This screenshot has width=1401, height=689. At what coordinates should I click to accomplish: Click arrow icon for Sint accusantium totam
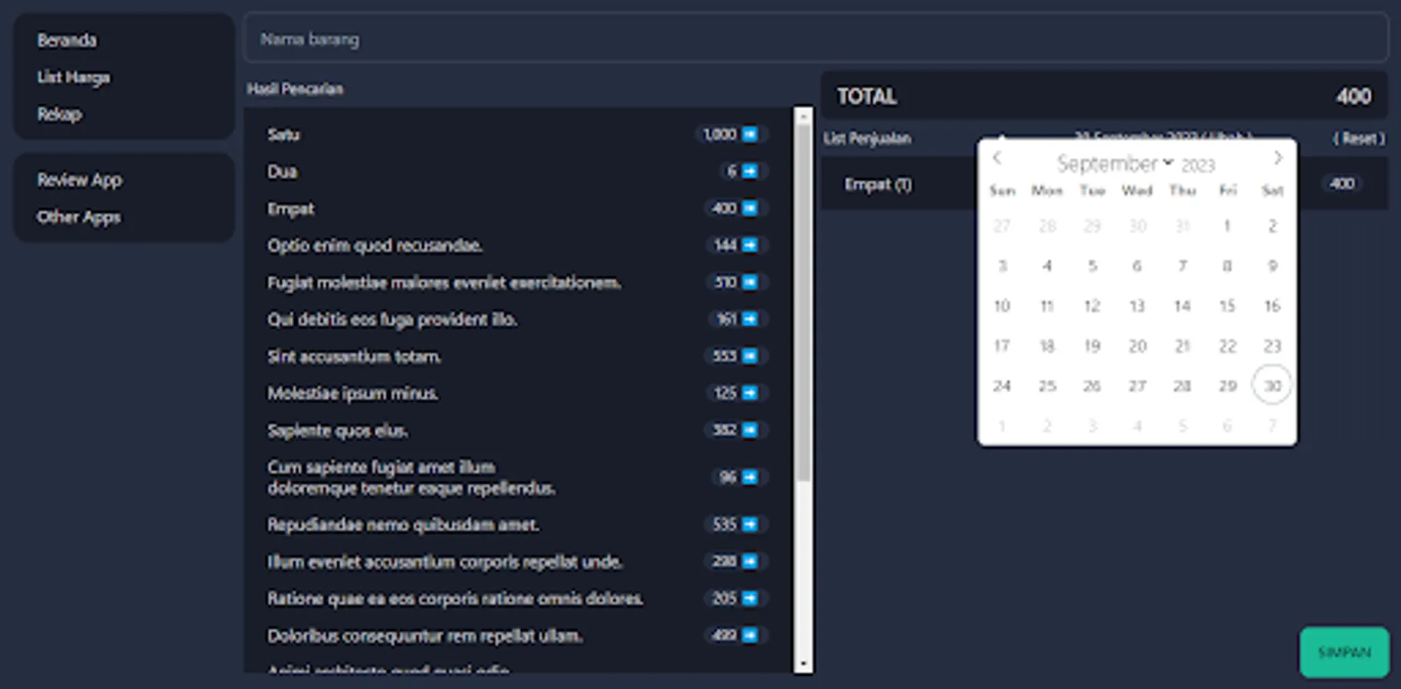pos(750,356)
